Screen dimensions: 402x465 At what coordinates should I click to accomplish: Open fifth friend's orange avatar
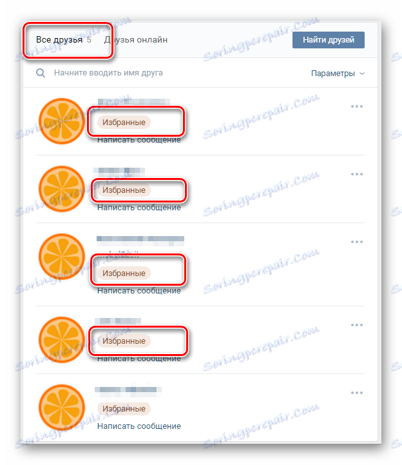[62, 408]
